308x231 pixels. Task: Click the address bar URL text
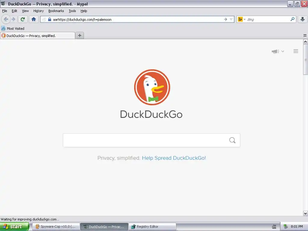tap(82, 20)
